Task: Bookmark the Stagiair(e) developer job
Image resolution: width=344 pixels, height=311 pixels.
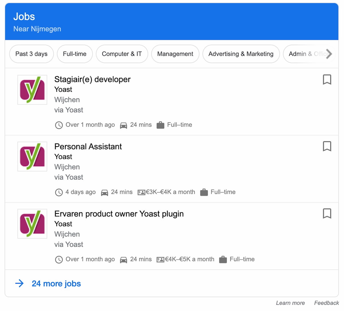Action: pos(327,79)
